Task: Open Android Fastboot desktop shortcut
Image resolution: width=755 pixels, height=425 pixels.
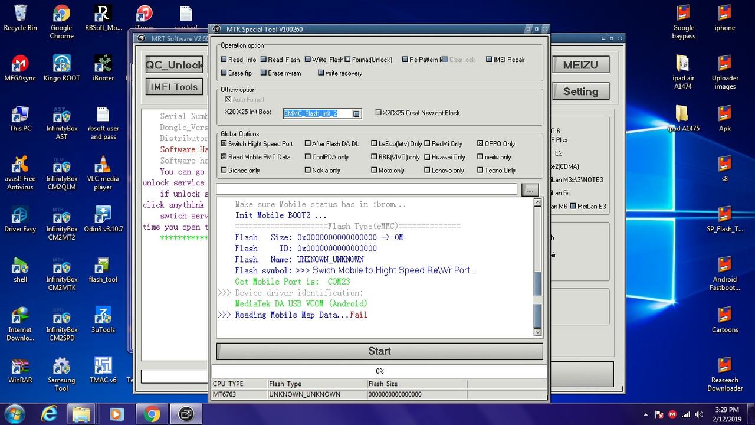Action: pos(725,274)
